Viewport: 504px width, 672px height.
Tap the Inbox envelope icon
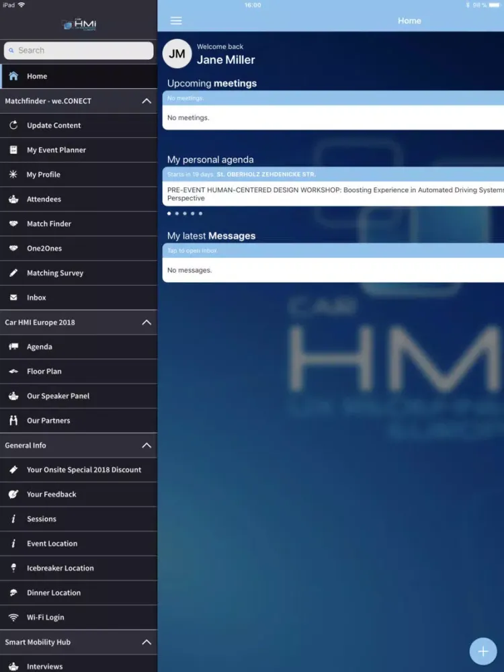click(x=13, y=297)
